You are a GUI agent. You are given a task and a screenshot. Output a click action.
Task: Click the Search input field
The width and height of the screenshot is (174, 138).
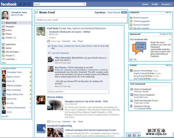[58, 4]
